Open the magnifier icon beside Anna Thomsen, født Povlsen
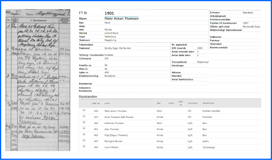272x160 pixels. (x=84, y=116)
